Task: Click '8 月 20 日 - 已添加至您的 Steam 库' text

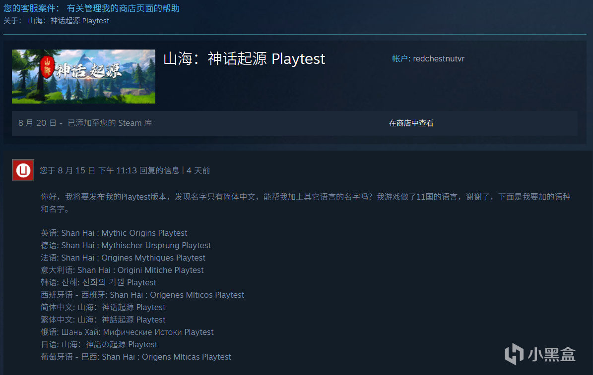Action: (x=85, y=123)
